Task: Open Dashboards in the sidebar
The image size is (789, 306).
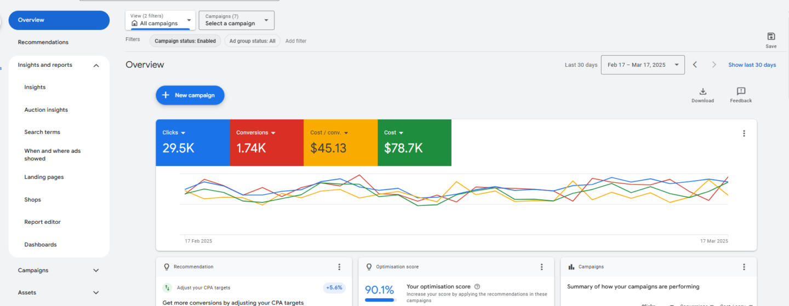Action: coord(41,245)
